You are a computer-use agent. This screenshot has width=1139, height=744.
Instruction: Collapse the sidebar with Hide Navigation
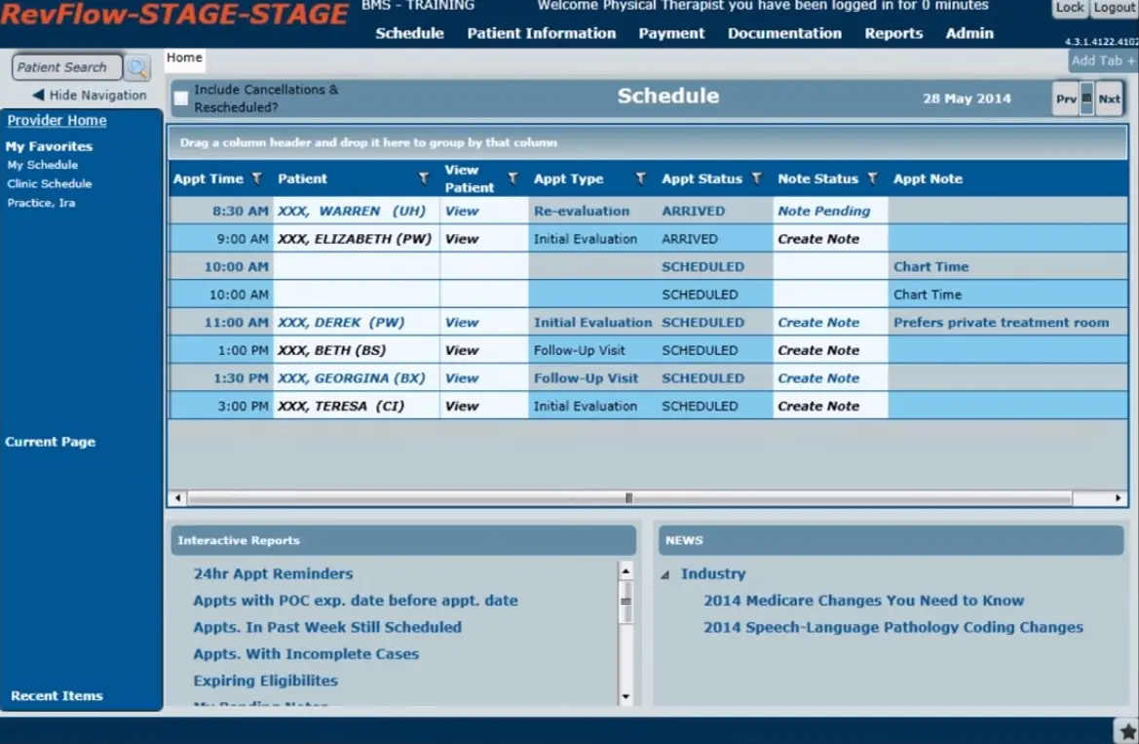90,95
